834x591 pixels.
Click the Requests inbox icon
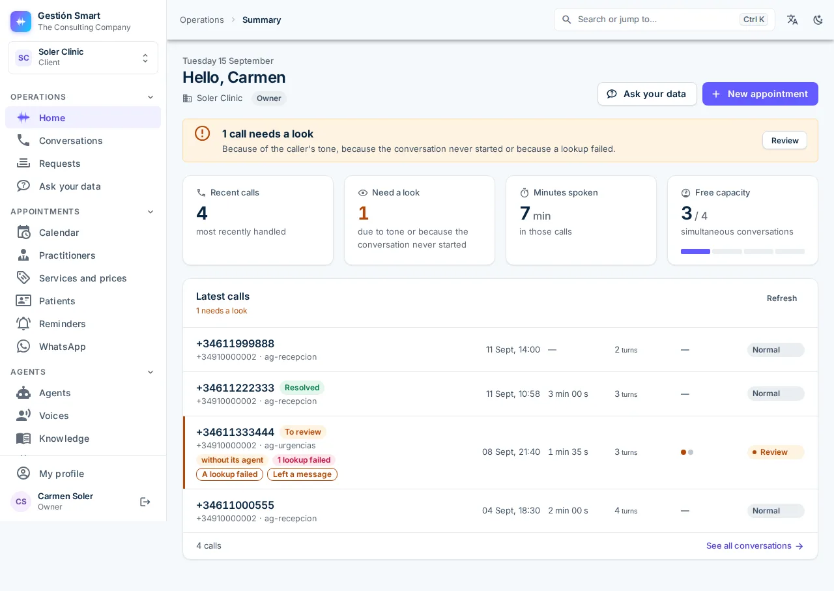[x=23, y=163]
